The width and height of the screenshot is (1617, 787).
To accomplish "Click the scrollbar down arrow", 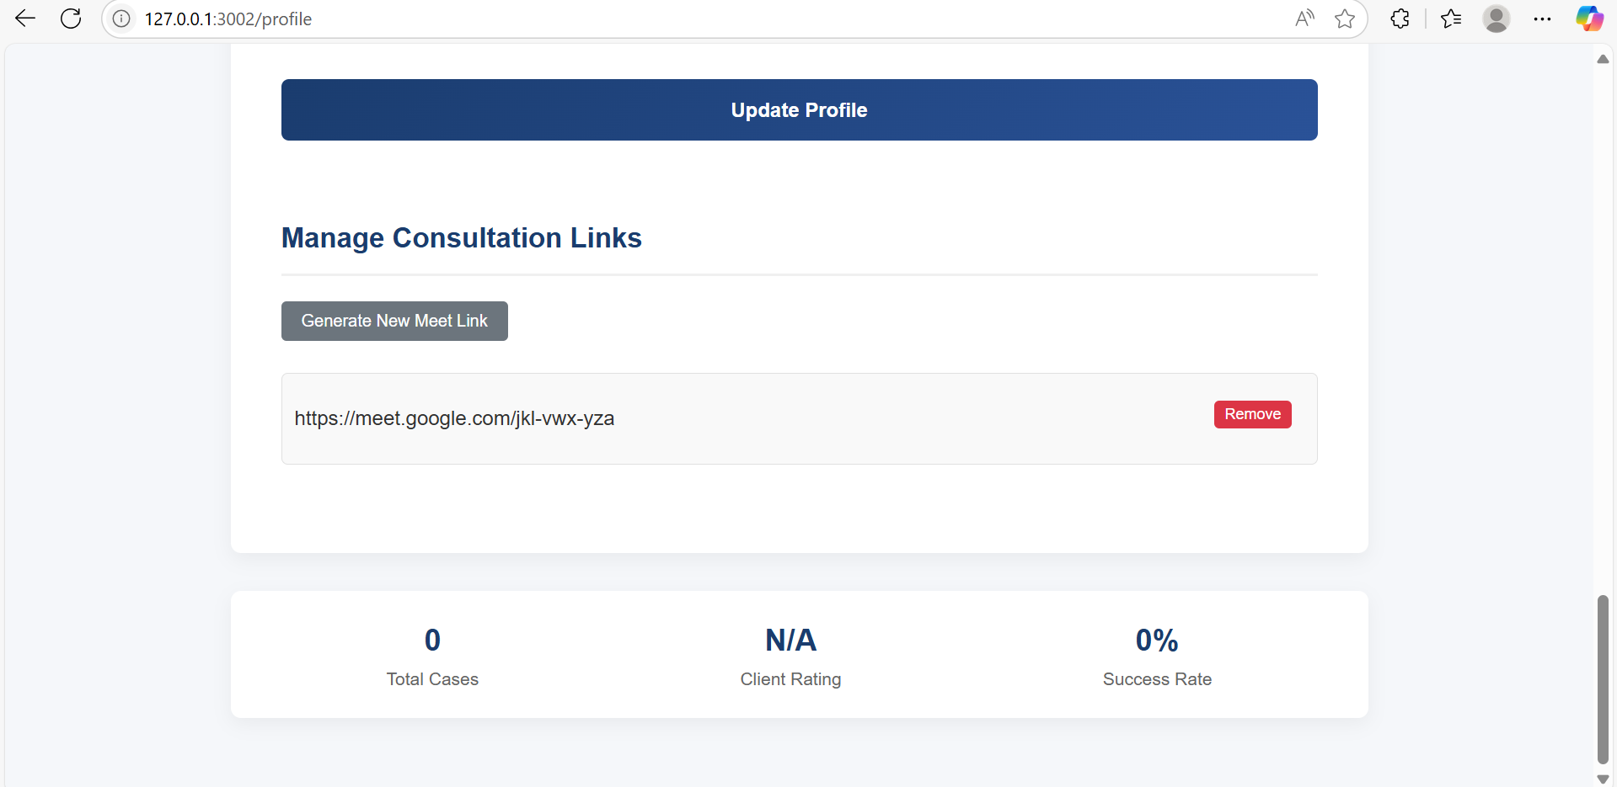I will pos(1603,779).
